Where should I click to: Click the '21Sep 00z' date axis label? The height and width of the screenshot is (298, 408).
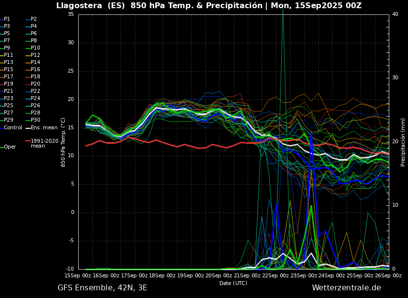click(247, 275)
